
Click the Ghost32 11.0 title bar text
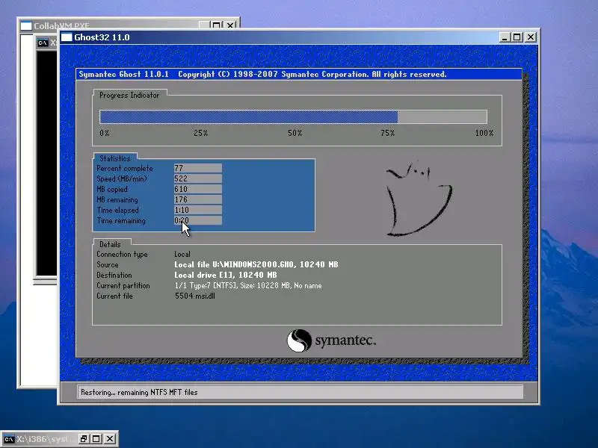pyautogui.click(x=102, y=37)
